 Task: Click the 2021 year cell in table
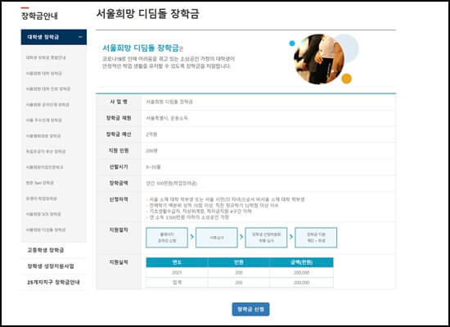tap(177, 272)
